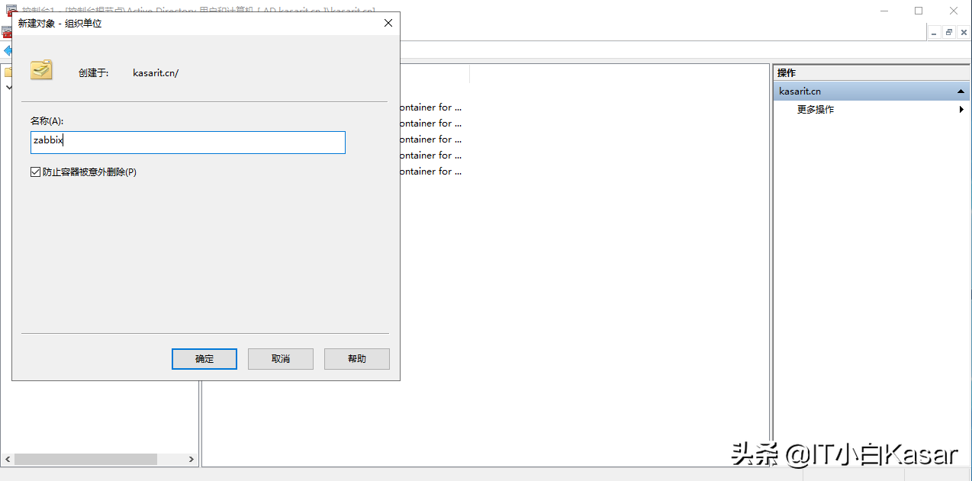Close the new organizational unit dialog
The height and width of the screenshot is (481, 972).
click(x=388, y=23)
